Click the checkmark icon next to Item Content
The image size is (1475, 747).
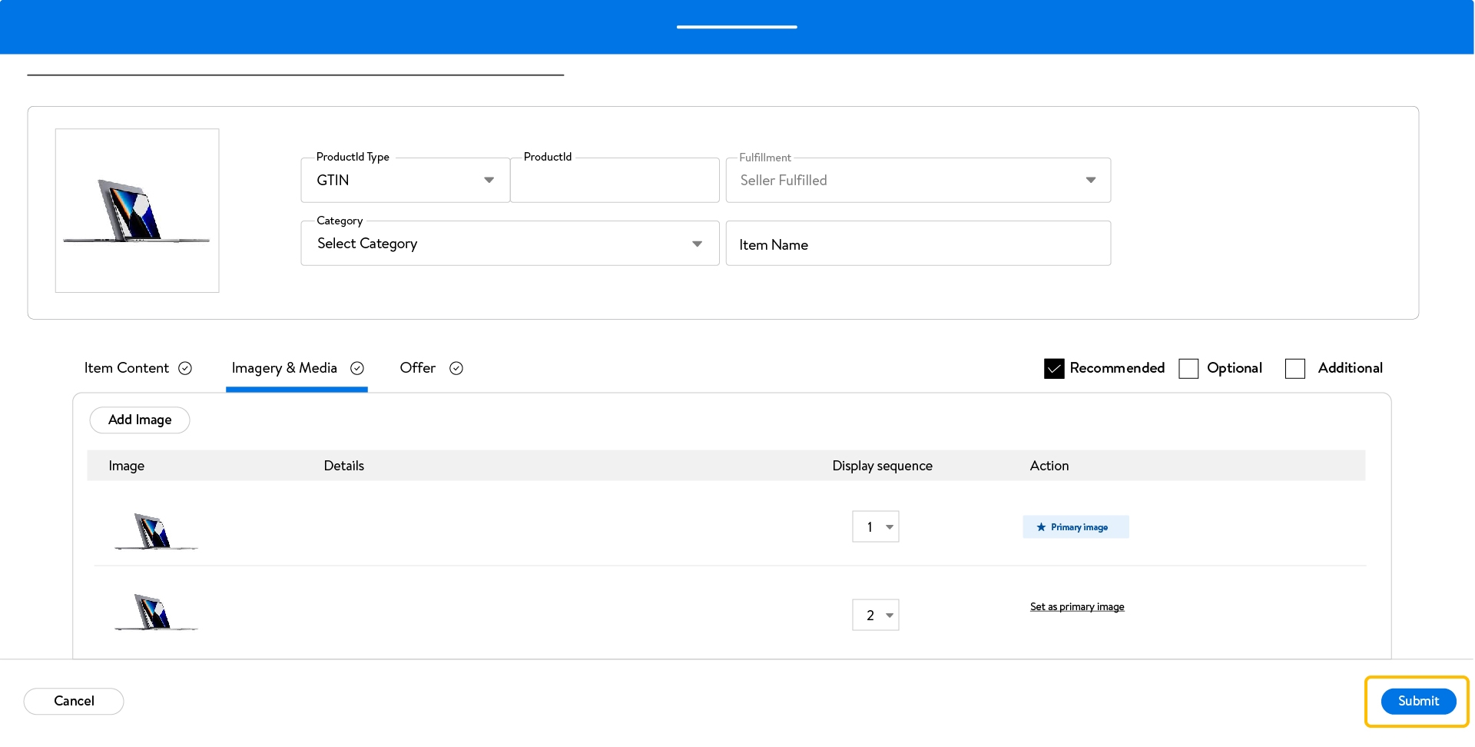pyautogui.click(x=185, y=368)
